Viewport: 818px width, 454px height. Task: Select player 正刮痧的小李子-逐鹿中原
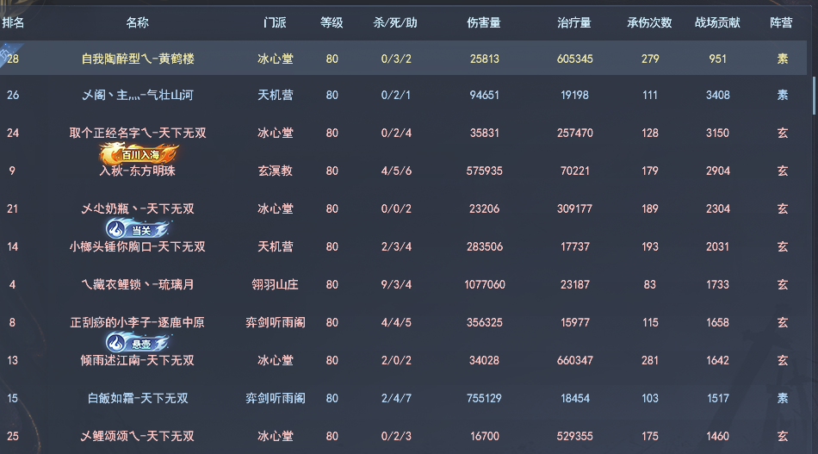(138, 322)
